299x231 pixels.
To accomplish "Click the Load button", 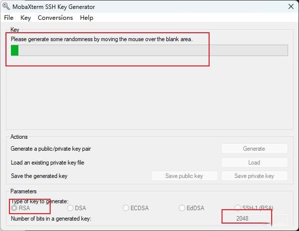I will [x=254, y=163].
